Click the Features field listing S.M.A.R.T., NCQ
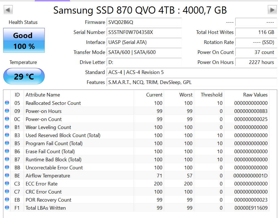Image resolution: width=278 pixels, height=218 pixels. (x=192, y=82)
